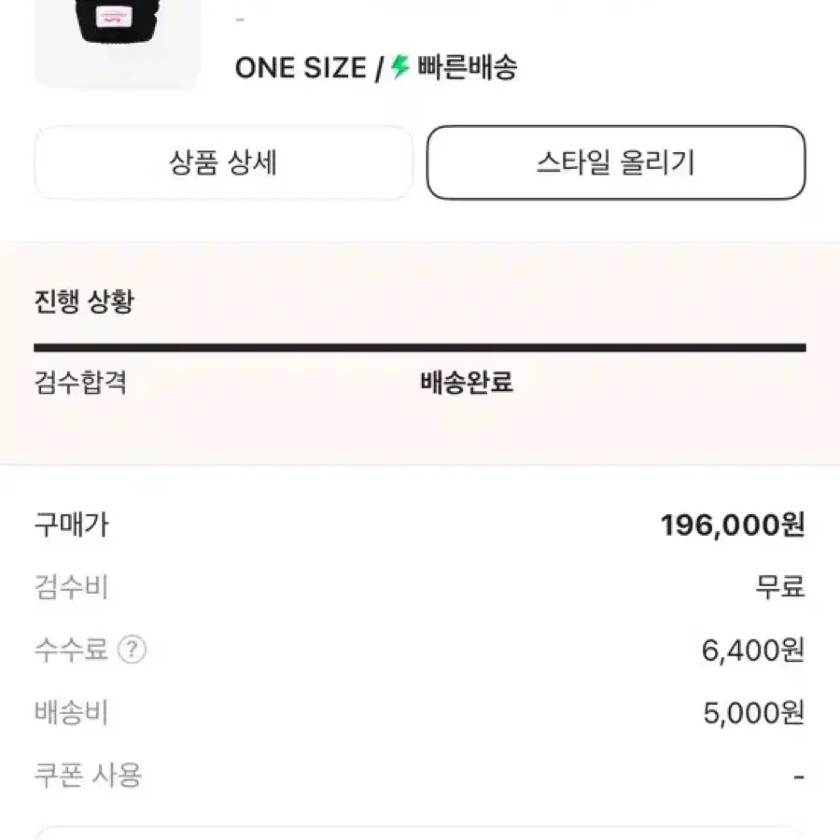
Task: Select the 빠른배송 label
Action: (468, 67)
